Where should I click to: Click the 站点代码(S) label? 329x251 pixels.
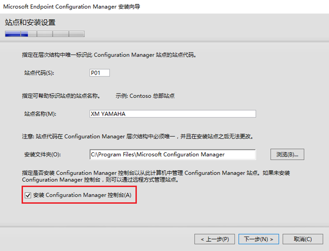tap(42, 73)
